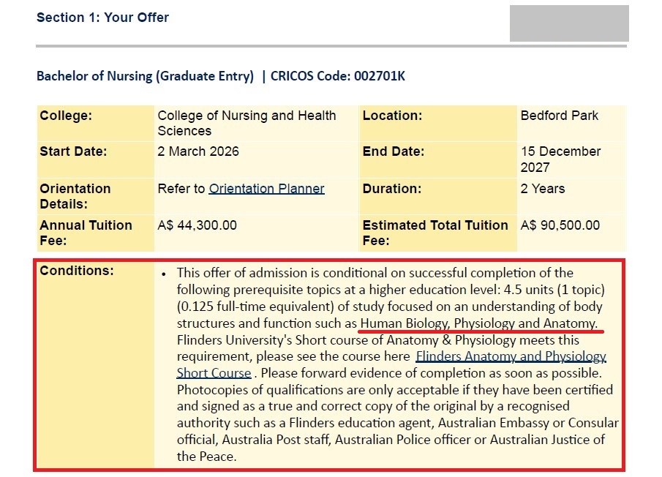Select the Conditions label cell
This screenshot has height=477, width=662.
pyautogui.click(x=95, y=364)
